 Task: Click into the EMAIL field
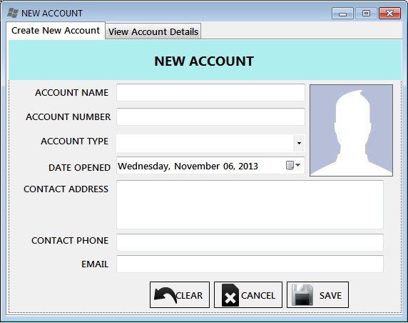(x=250, y=264)
